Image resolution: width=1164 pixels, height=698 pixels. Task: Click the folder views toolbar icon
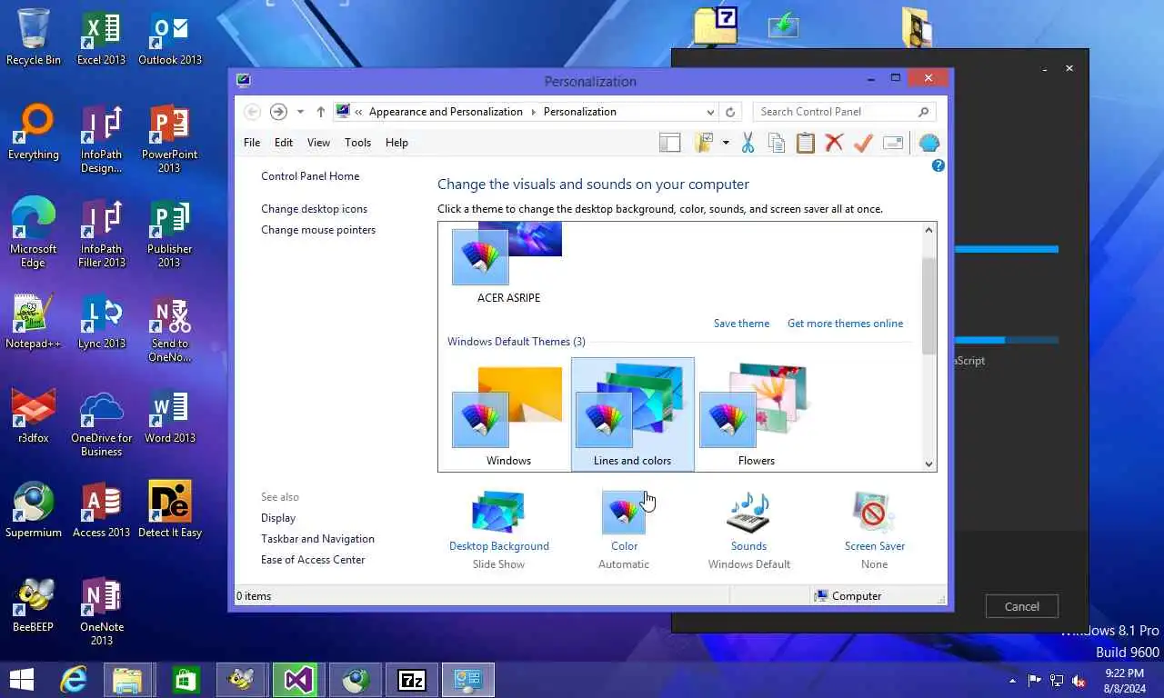pyautogui.click(x=704, y=143)
